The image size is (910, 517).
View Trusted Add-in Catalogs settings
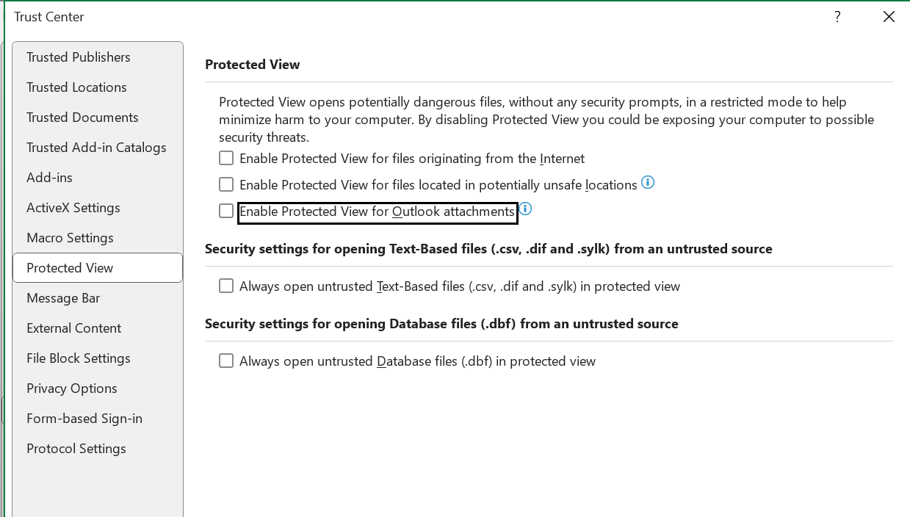(x=96, y=147)
